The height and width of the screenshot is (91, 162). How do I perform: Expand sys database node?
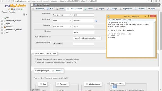click(2, 33)
